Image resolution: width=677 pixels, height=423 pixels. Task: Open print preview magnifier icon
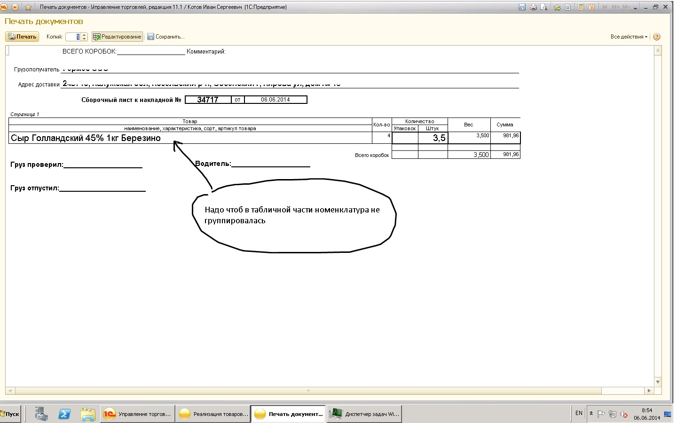click(x=544, y=7)
